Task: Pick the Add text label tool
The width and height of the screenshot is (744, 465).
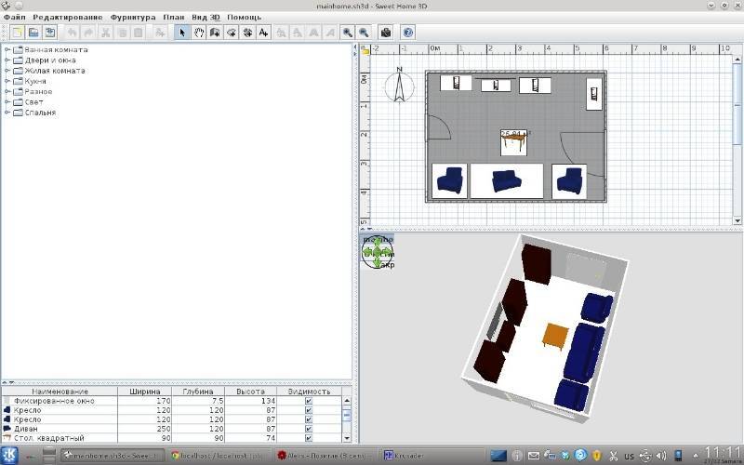Action: (x=264, y=33)
